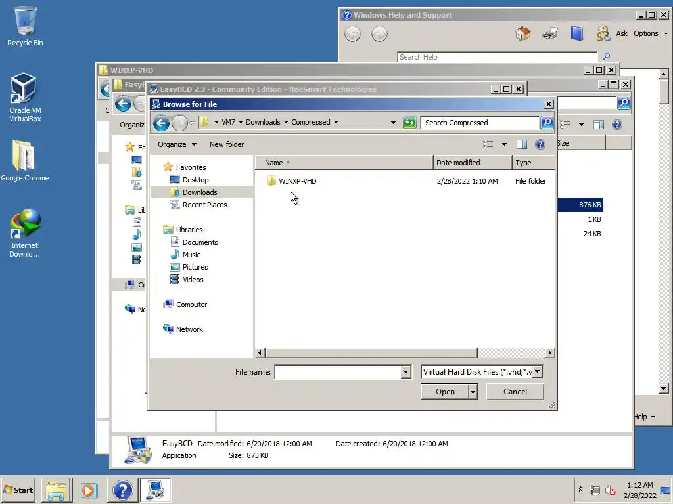Image resolution: width=673 pixels, height=504 pixels.
Task: Click the forward arrow in Browse for File
Action: point(179,123)
